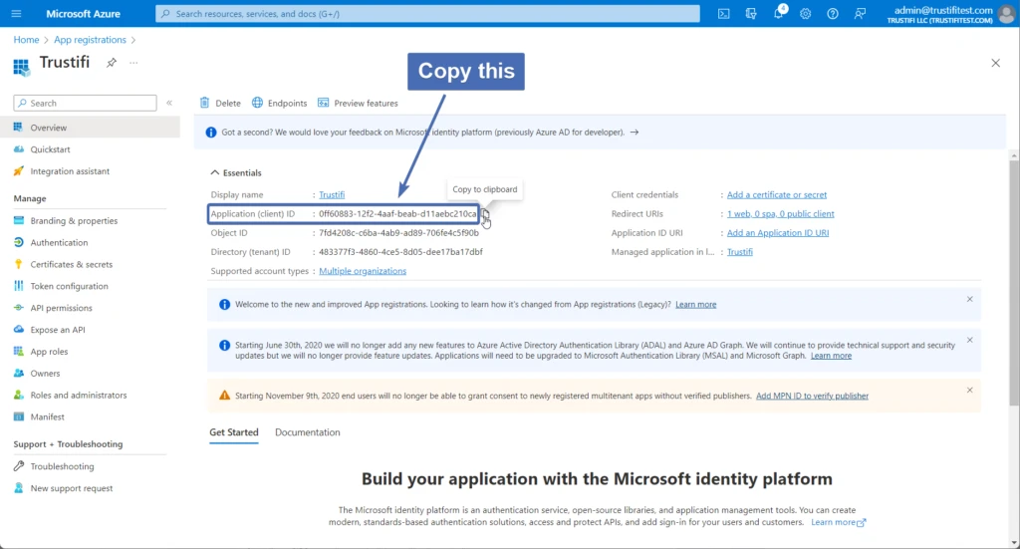
Task: Open the managed application Trustifi link
Action: (x=740, y=252)
